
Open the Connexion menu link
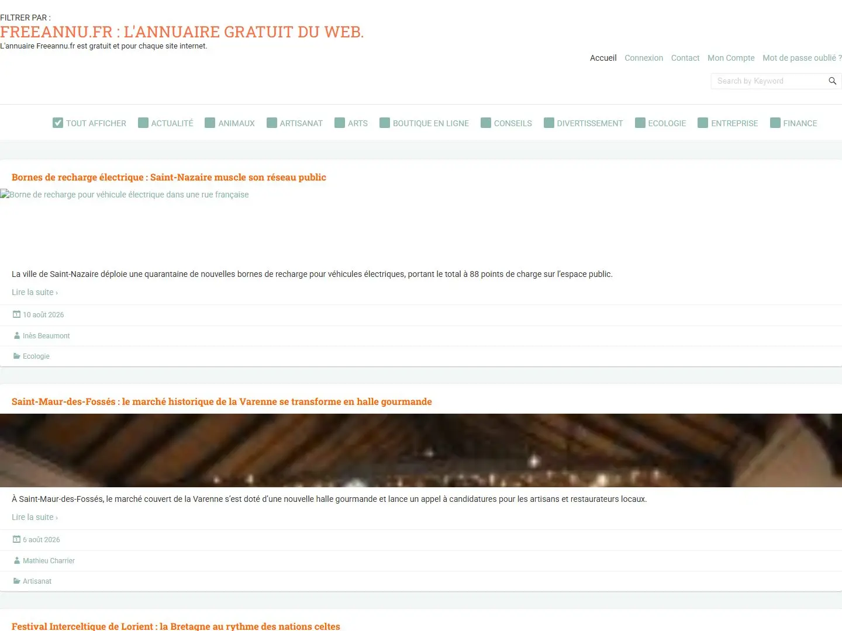pyautogui.click(x=644, y=58)
